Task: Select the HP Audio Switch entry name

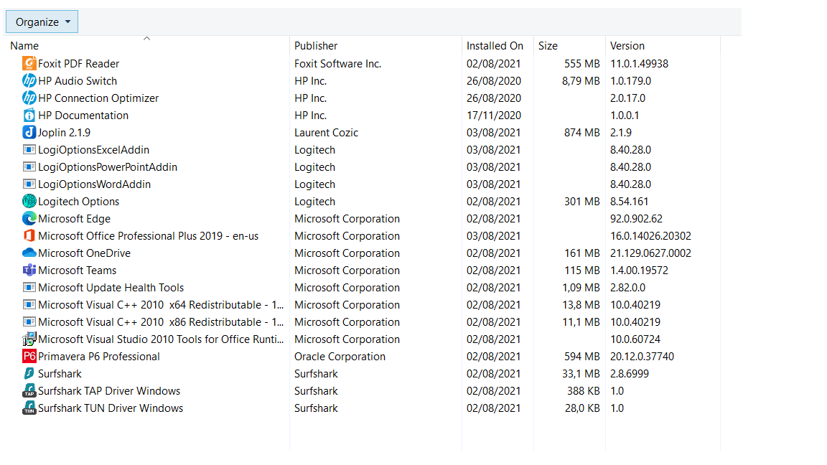Action: coord(78,80)
